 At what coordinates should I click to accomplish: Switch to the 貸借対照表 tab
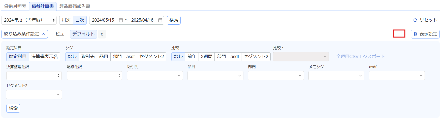click(15, 6)
